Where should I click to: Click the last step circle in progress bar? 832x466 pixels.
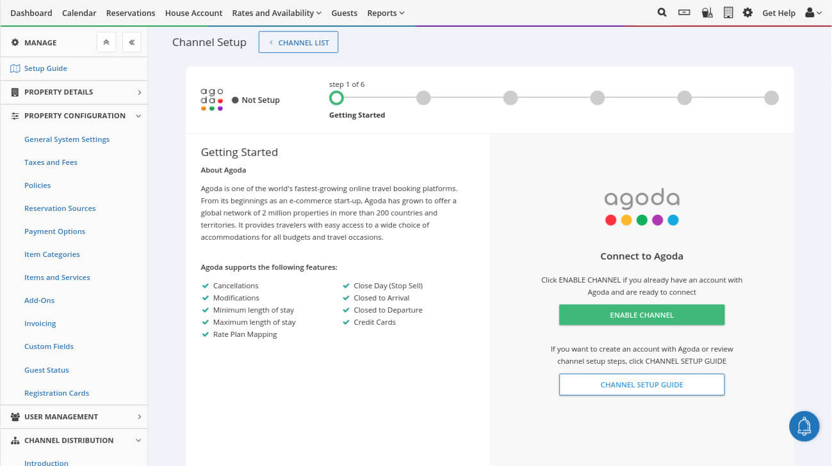pyautogui.click(x=772, y=98)
